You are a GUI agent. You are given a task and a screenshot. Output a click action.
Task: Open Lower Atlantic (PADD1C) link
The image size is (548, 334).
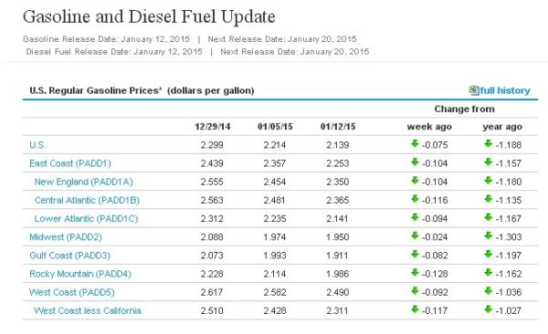(86, 219)
